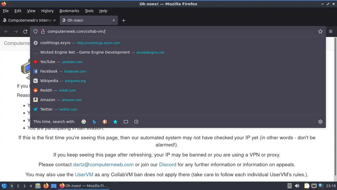This screenshot has height=190, width=337.
Task: Click the show desktop taskbar icon
Action: (x=54, y=186)
